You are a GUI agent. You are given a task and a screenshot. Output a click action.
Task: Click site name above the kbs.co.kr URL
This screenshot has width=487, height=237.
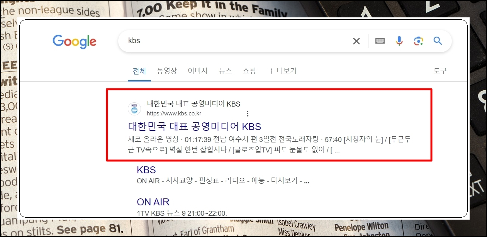point(193,104)
